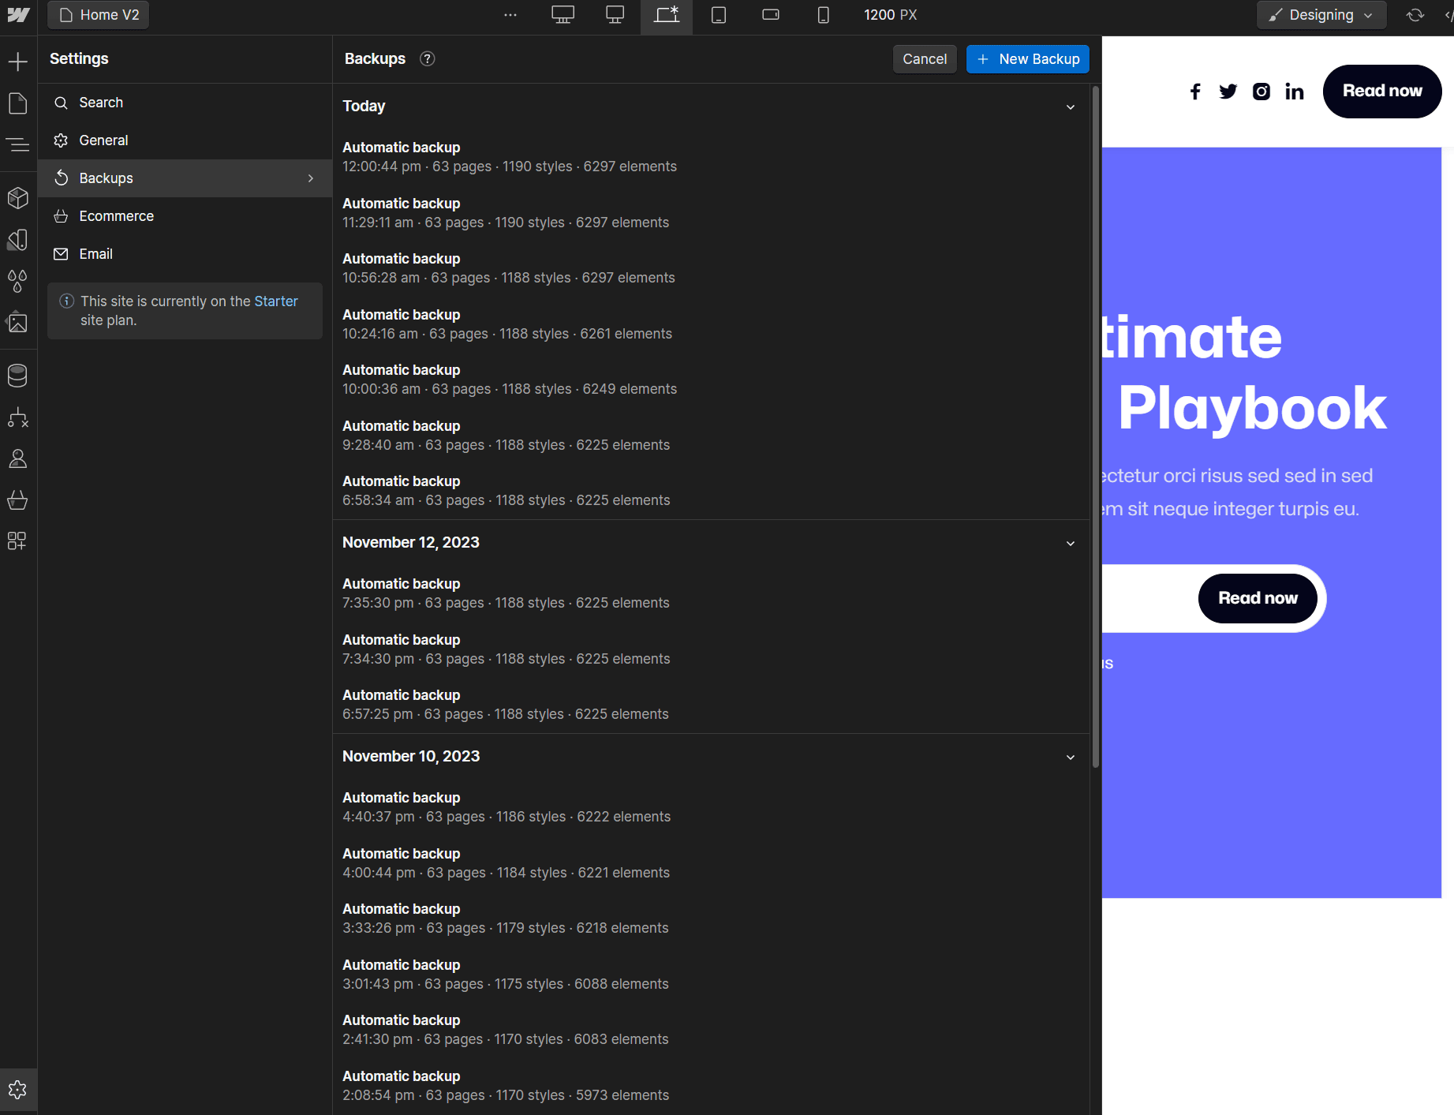Click the three-dots more options in top bar
The image size is (1454, 1115).
510,15
